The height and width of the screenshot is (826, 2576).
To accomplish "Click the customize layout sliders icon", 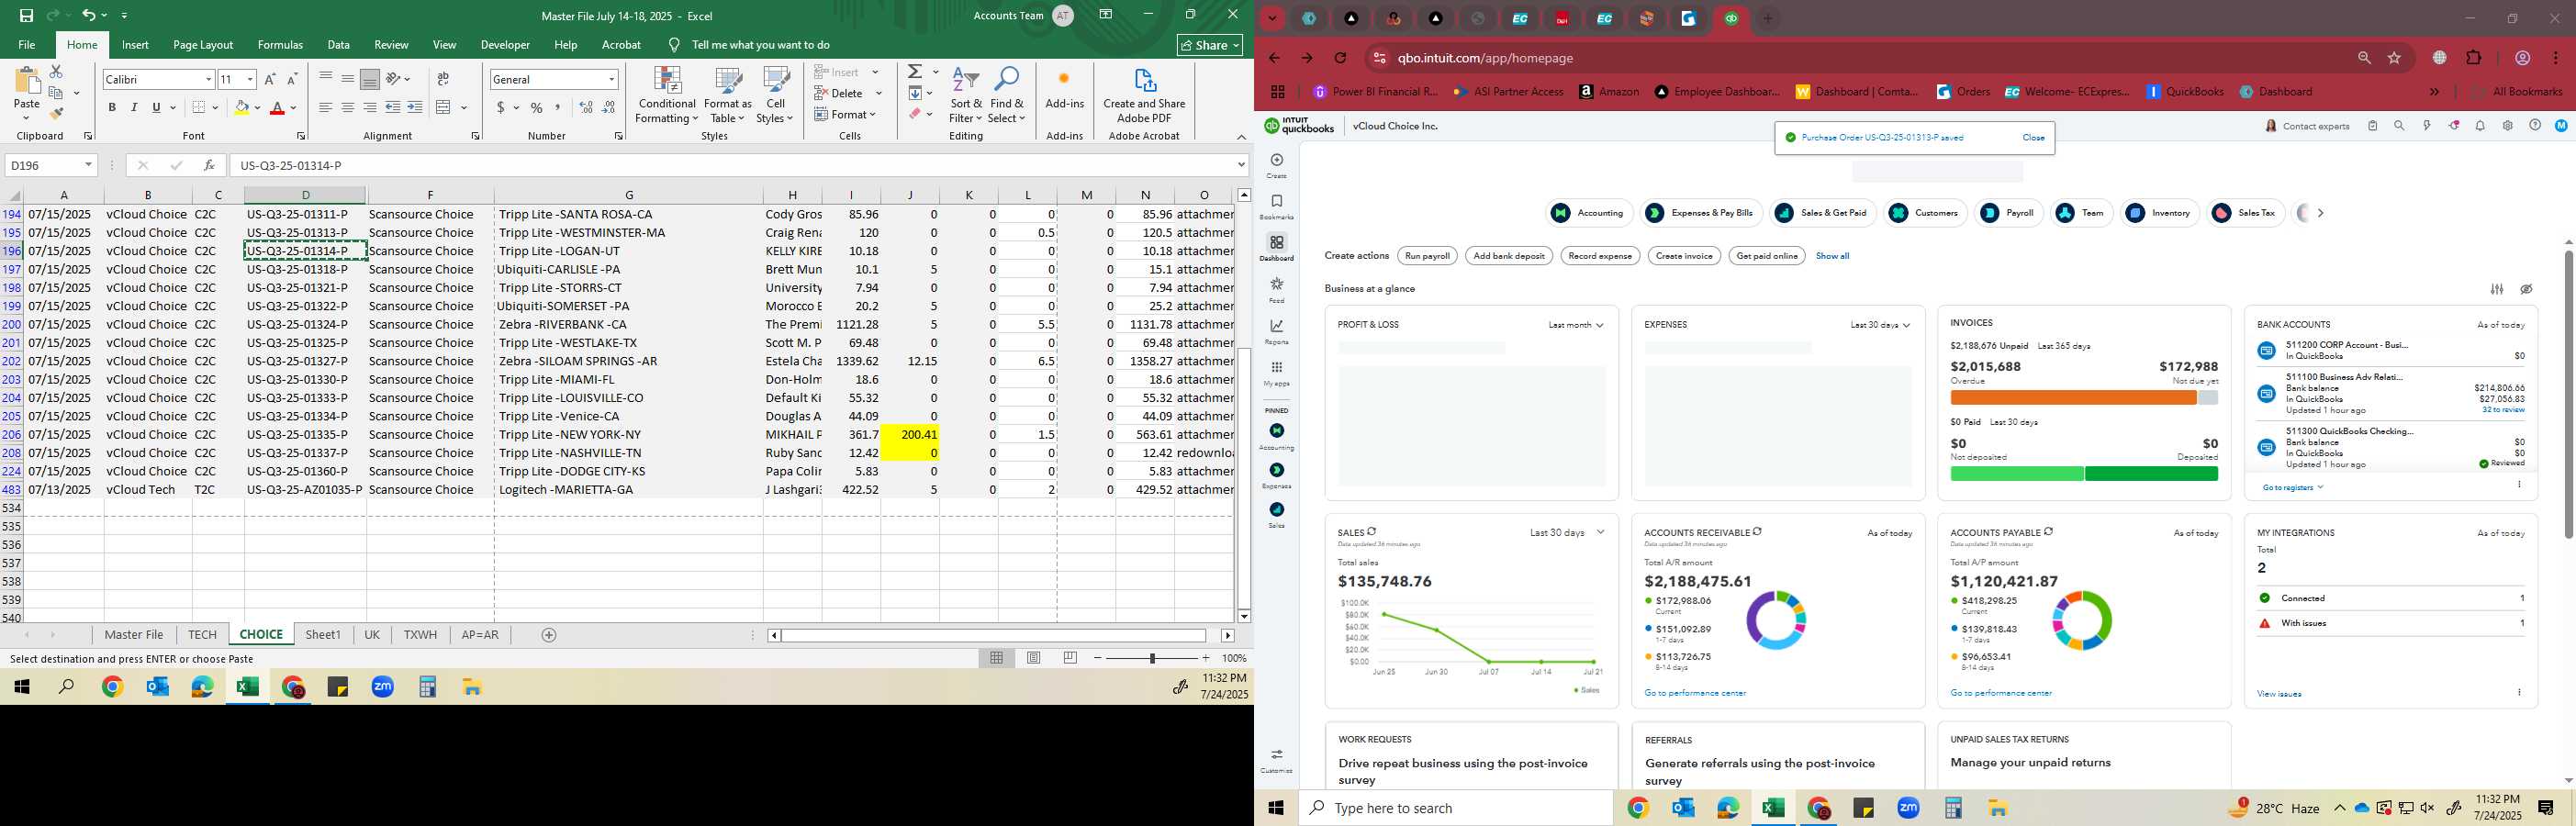I will tap(2497, 289).
